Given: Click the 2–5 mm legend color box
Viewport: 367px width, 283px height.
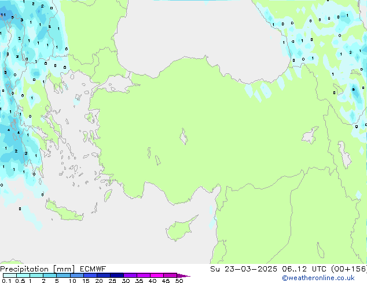Looking at the screenshot, I should [x=50, y=275].
